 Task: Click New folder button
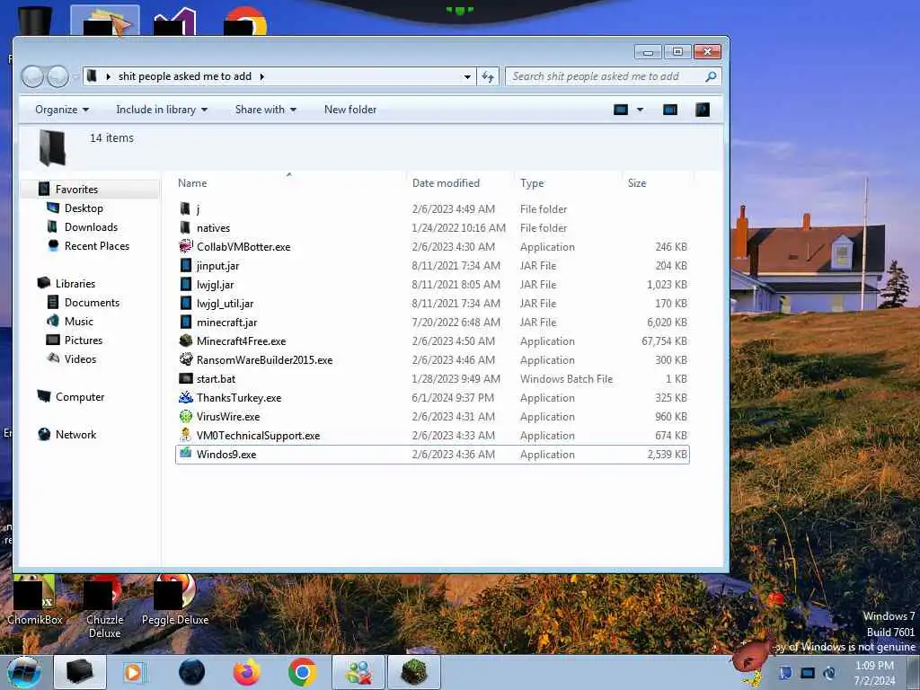pyautogui.click(x=350, y=110)
